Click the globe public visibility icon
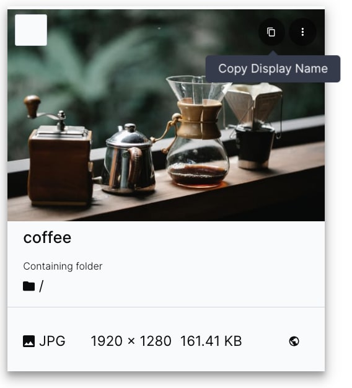The height and width of the screenshot is (388, 352). 294,342
